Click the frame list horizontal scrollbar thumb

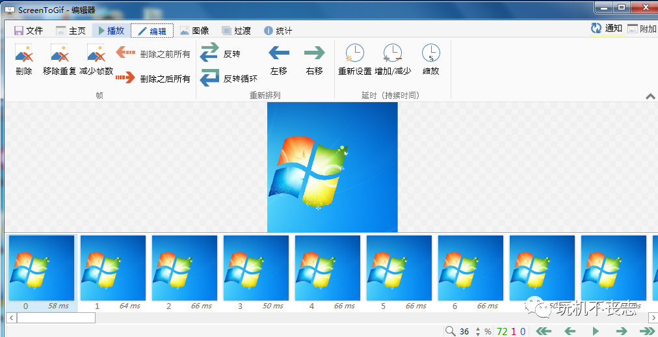pos(56,317)
